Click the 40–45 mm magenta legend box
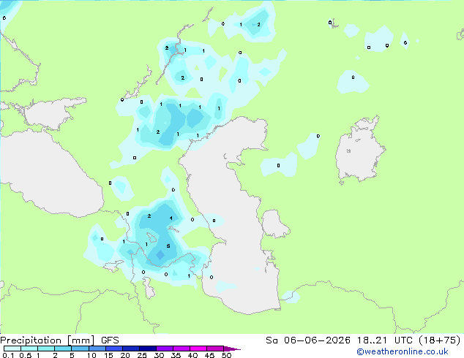Screen dimensions: 464x358 (198, 349)
